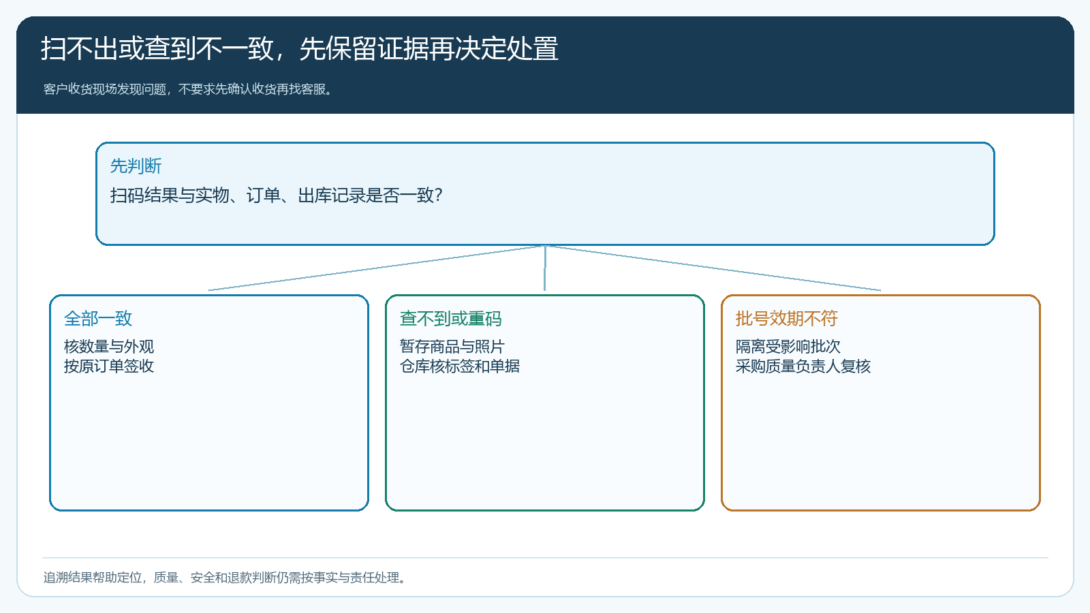Click the 查不到或重码 card heading
Viewport: 1090px width, 613px height.
[451, 319]
